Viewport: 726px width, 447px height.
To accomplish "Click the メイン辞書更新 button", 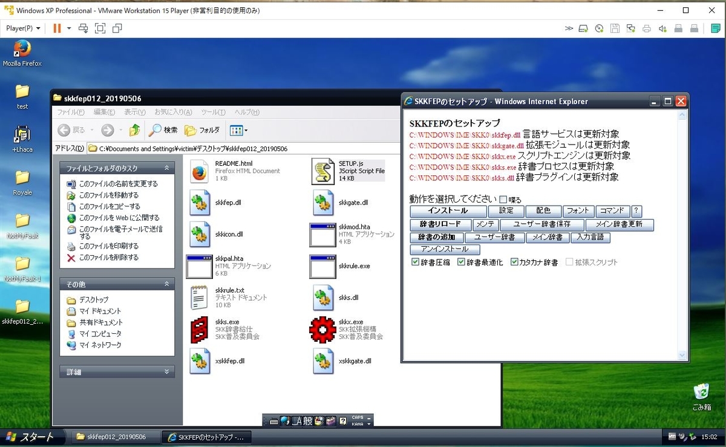I will click(619, 224).
